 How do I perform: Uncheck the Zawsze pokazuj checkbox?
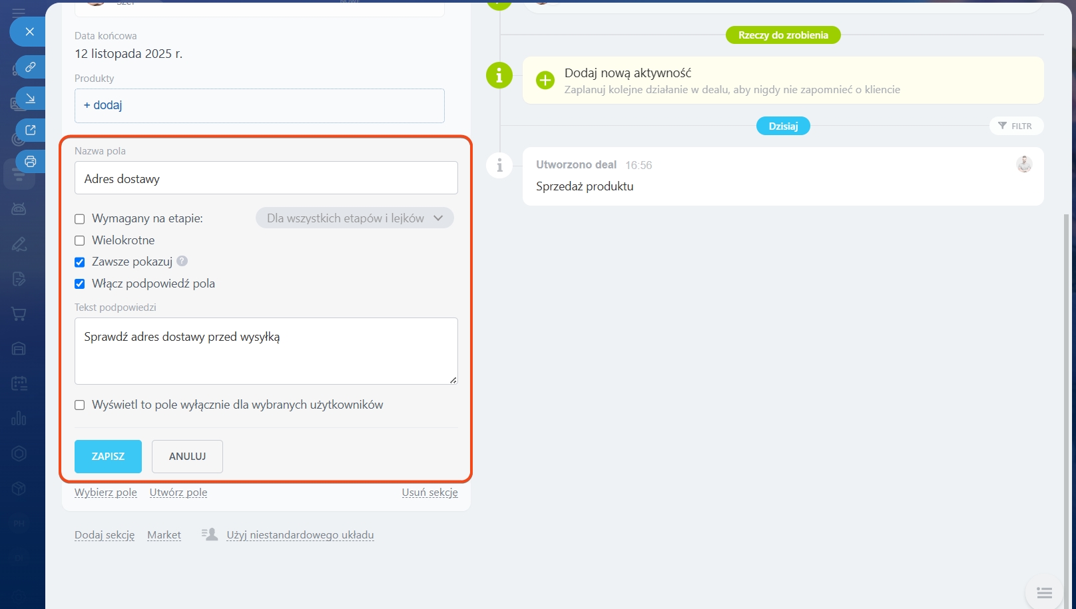80,262
